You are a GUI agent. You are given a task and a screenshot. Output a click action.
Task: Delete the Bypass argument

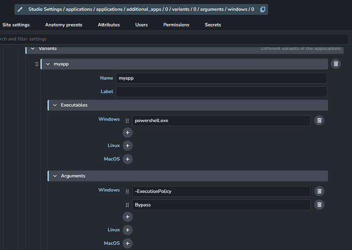tap(319, 205)
